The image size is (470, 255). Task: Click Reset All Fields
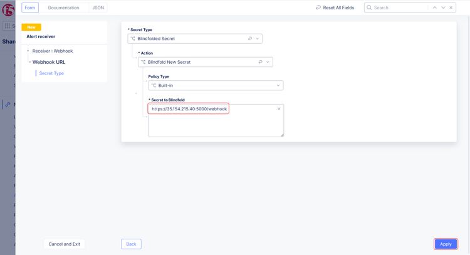click(x=337, y=8)
